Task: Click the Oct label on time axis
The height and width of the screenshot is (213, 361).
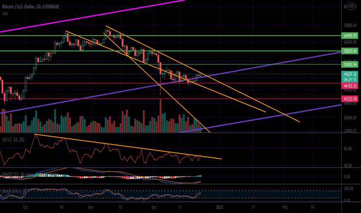Action: point(26,207)
